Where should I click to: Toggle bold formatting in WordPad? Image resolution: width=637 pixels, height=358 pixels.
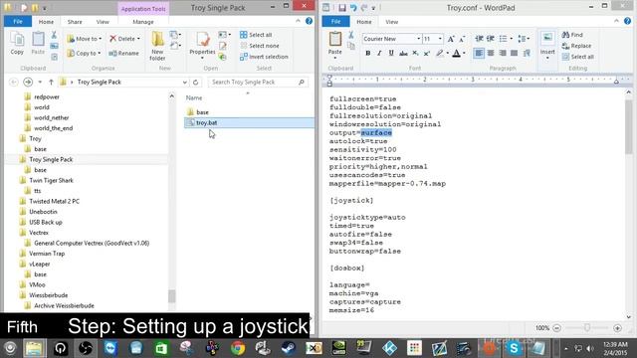point(367,53)
